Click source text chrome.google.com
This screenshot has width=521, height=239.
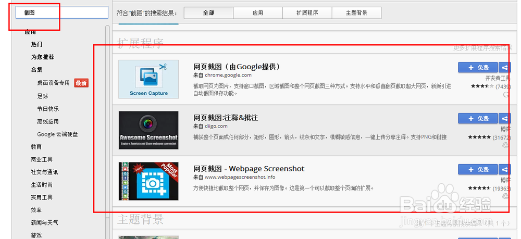[x=228, y=75]
